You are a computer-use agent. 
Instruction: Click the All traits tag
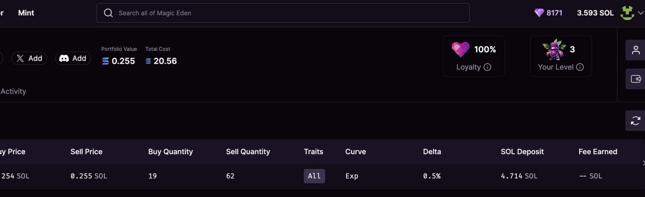coord(314,176)
